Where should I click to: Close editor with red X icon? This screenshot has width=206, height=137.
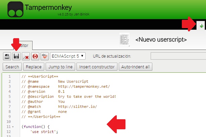26,56
